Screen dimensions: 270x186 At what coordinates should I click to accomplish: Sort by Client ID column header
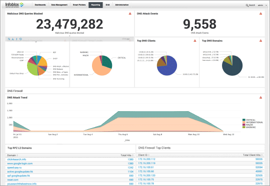[x=144, y=155]
